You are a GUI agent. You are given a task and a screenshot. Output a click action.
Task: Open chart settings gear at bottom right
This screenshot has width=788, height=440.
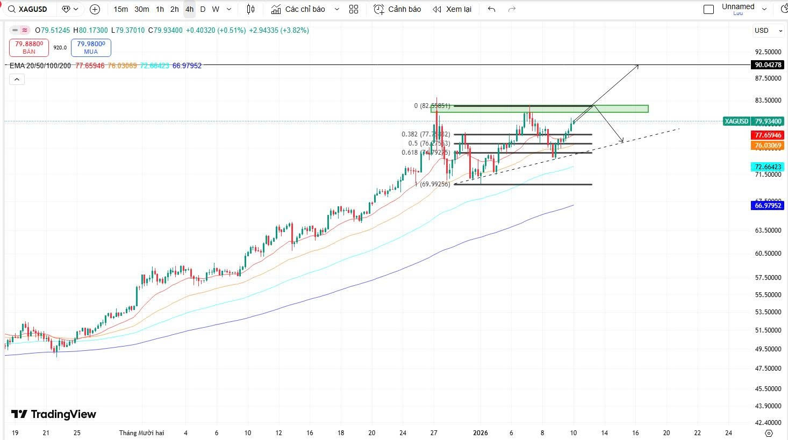(x=769, y=433)
